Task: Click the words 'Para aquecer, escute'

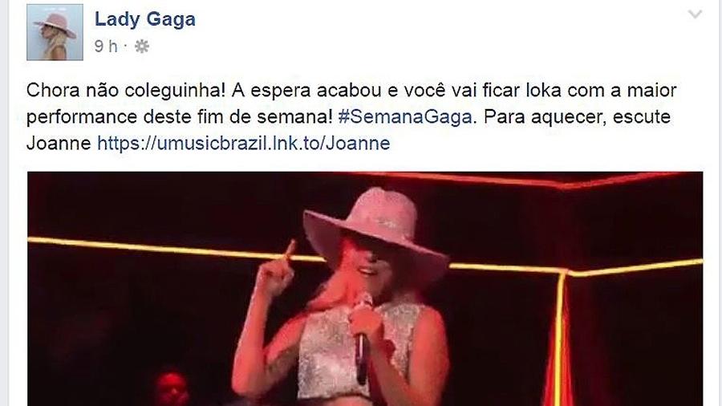Action: click(577, 117)
